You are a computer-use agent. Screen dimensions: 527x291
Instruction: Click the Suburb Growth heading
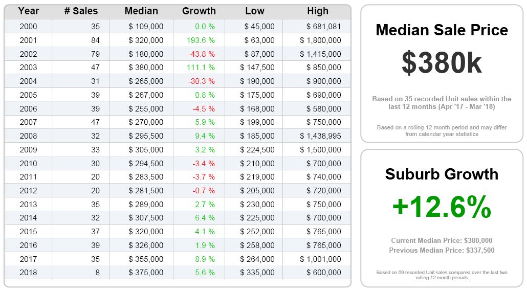click(x=442, y=174)
